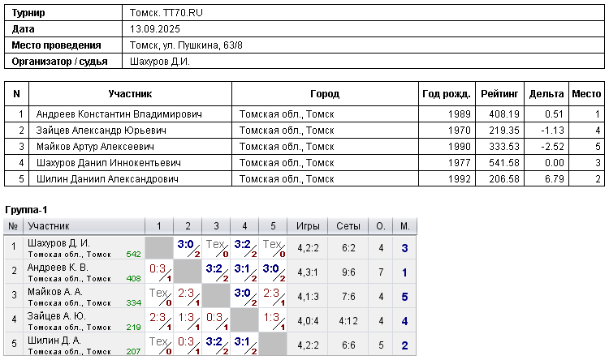Click 'Зайцев А. Ю.' in group table

[x=56, y=316]
